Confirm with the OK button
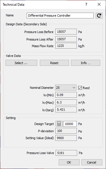The width and height of the screenshot is (106, 169). 69,162
